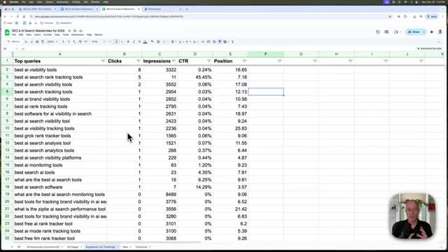Click the Google Sheets home logo
Image resolution: width=448 pixels, height=252 pixels.
pyautogui.click(x=7, y=32)
